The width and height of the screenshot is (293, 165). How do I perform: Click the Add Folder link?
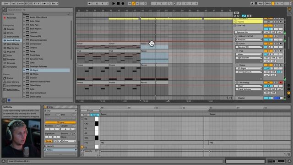click(13, 89)
